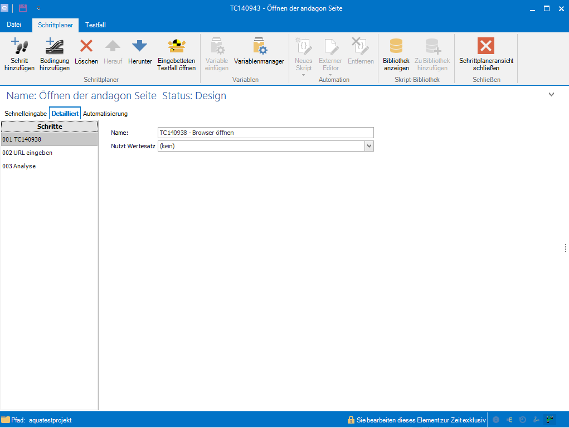Click the Schritt hinzufügen footsteps icon
The height and width of the screenshot is (428, 569).
pos(20,46)
